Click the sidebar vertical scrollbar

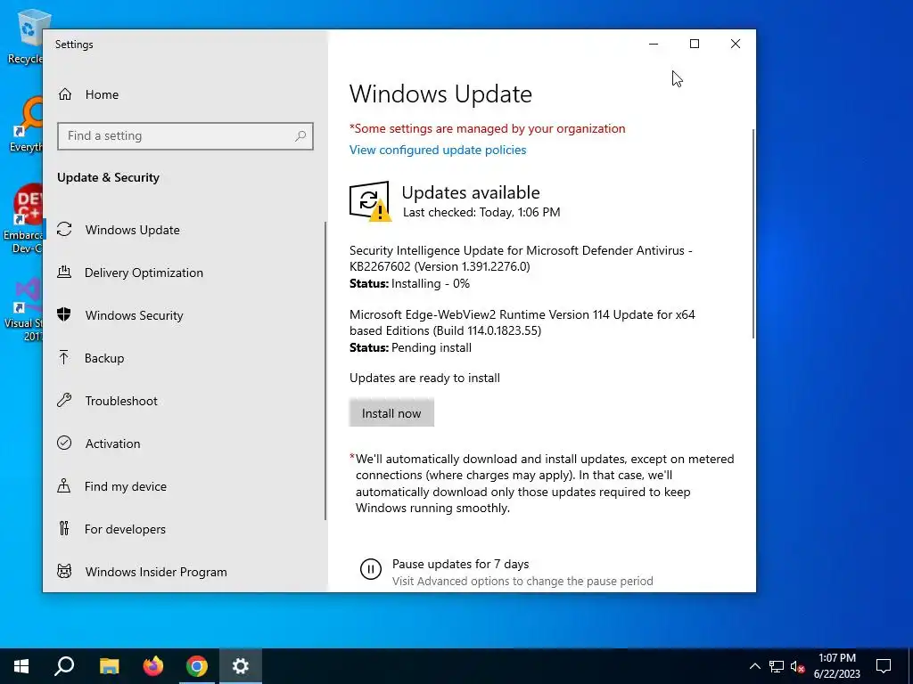pyautogui.click(x=325, y=370)
